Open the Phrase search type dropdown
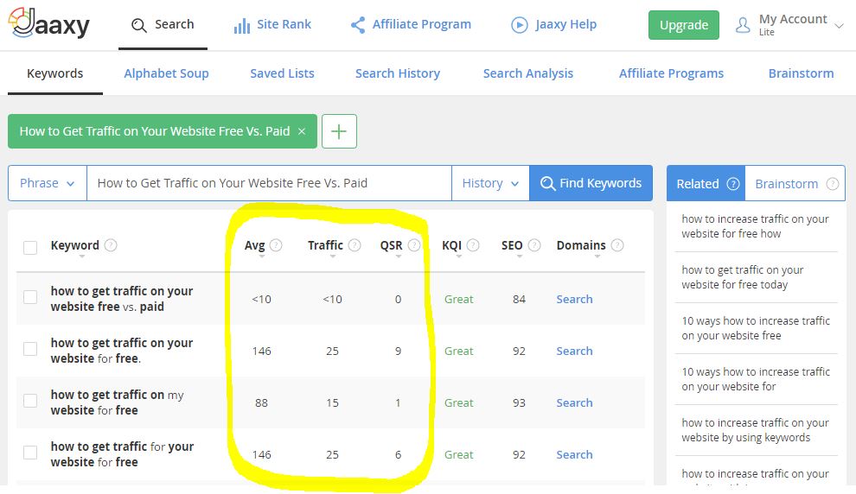Screen dimensions: 856x494 [47, 183]
